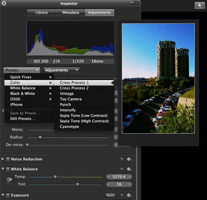Apply the Cross Process 1 preset
This screenshot has height=200, width=207.
pos(84,83)
